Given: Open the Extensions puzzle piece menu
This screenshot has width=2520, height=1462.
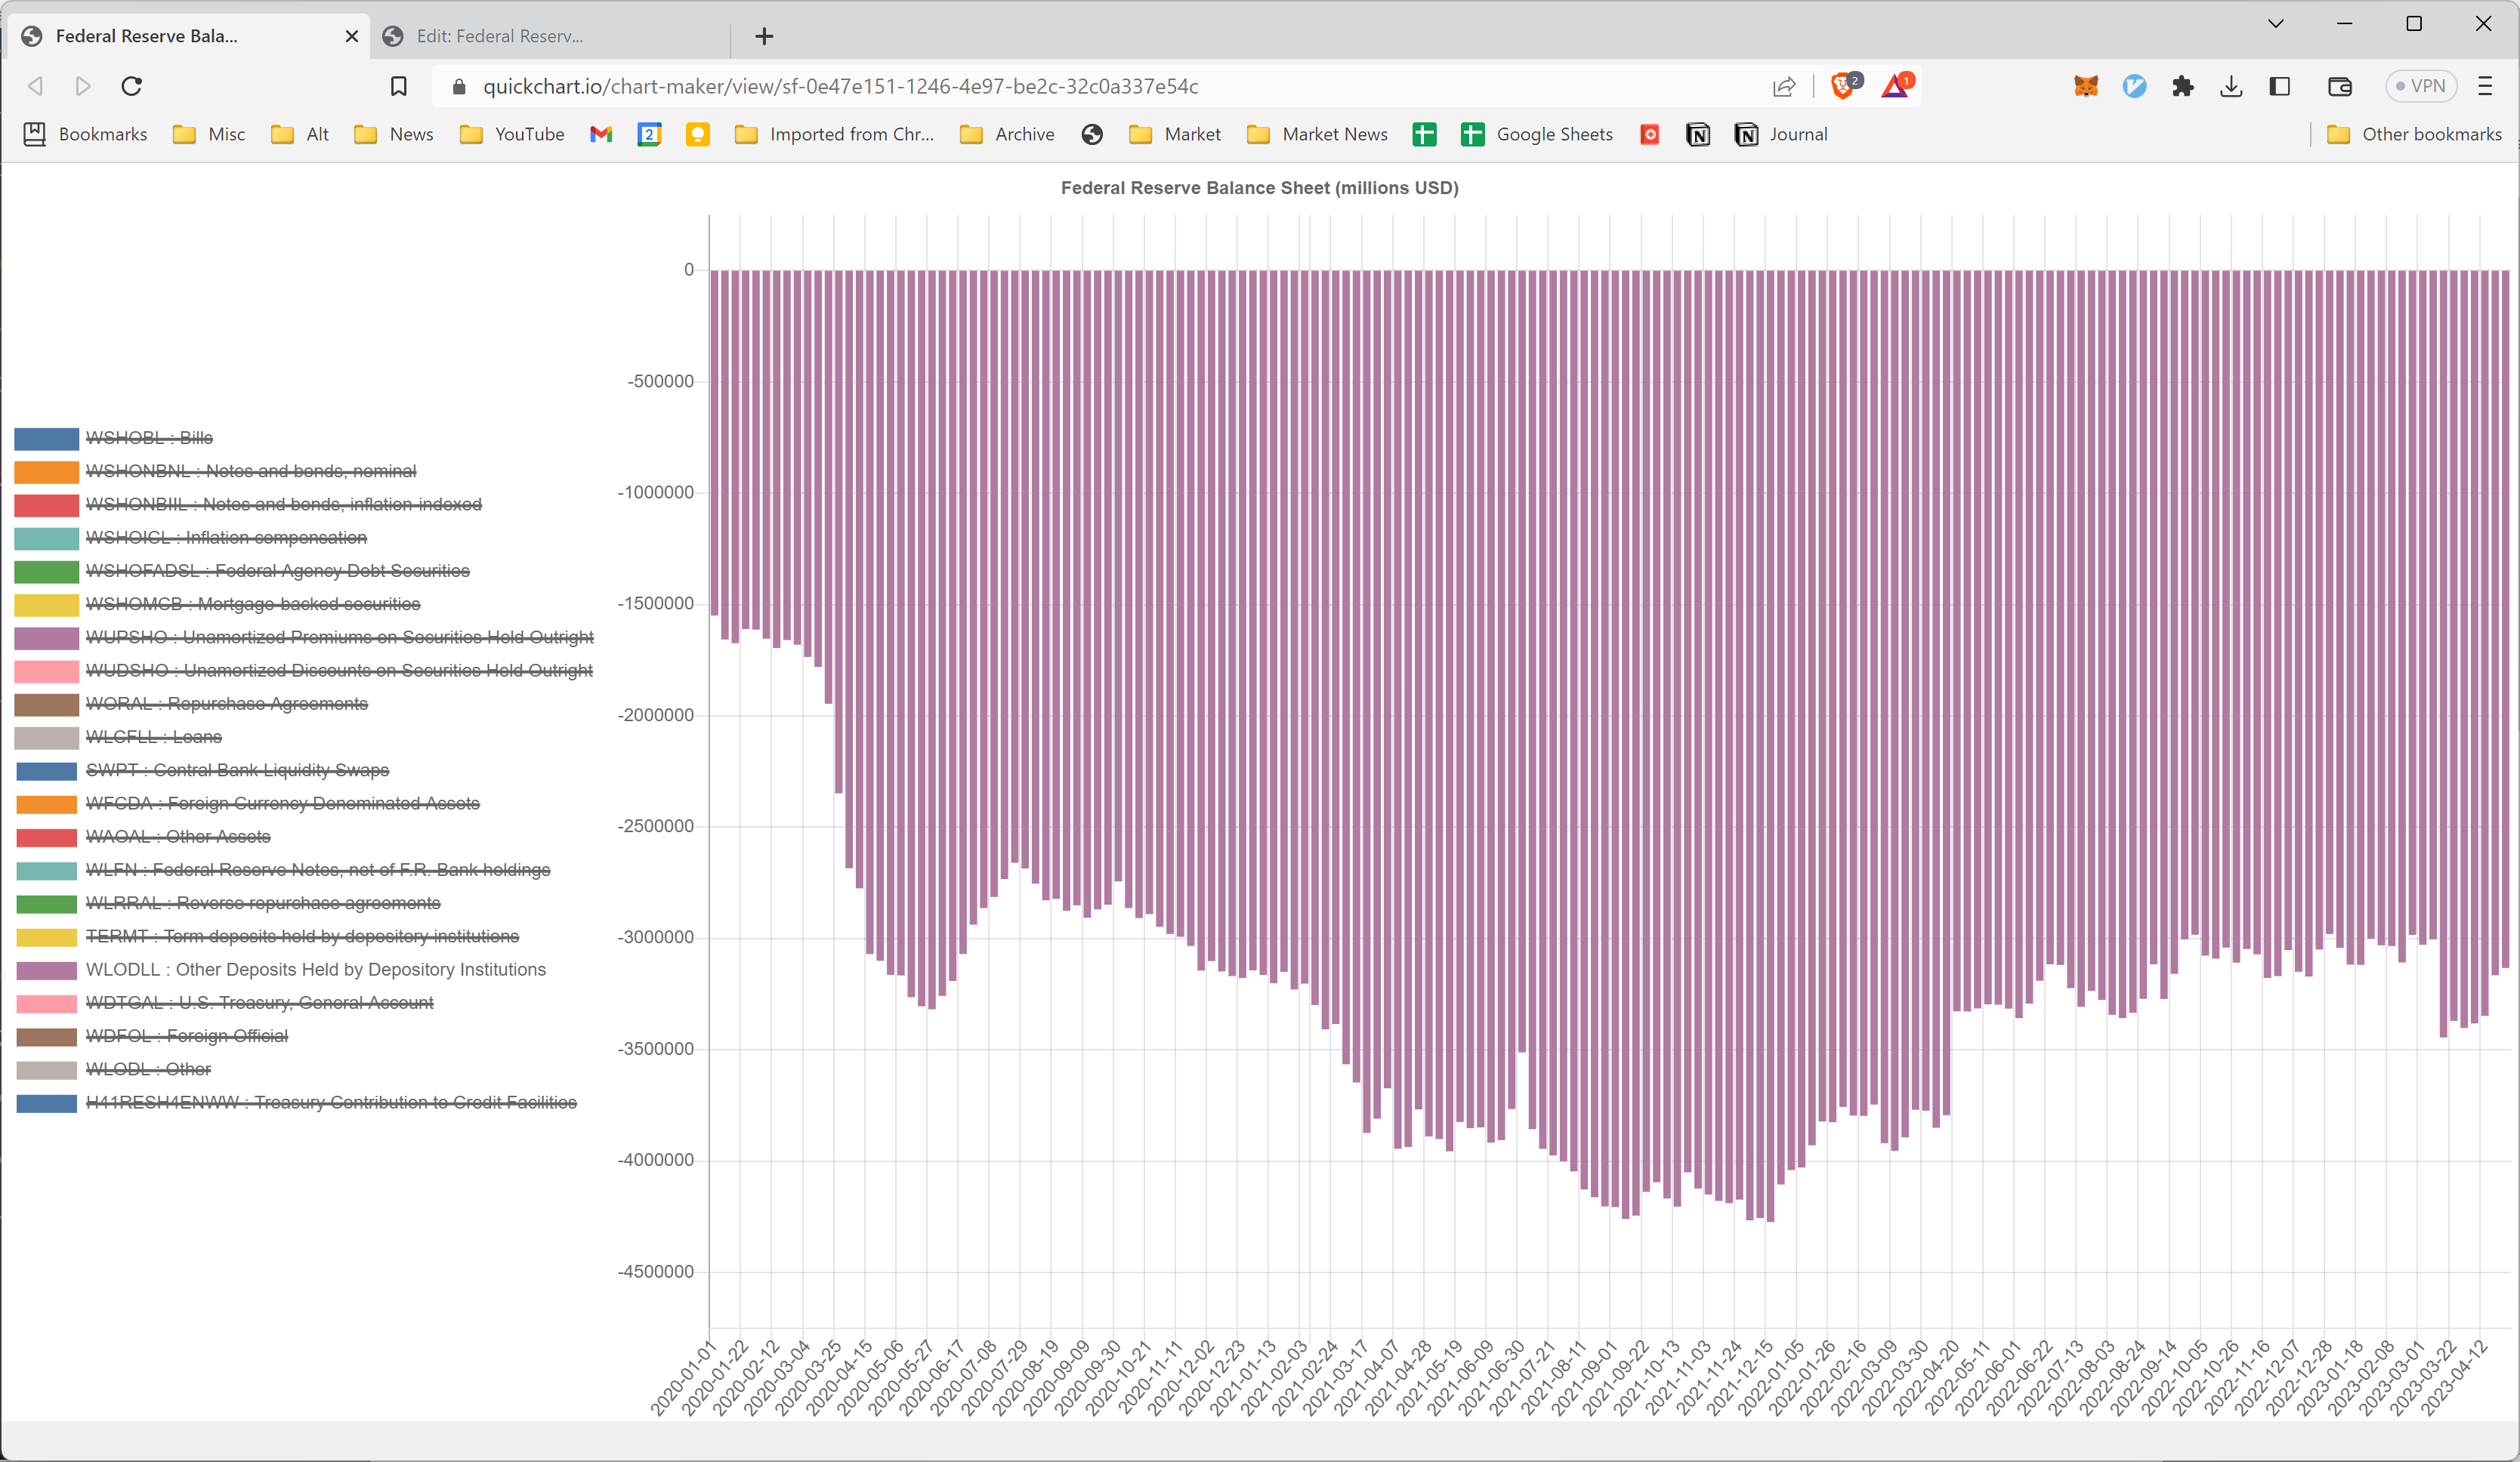Looking at the screenshot, I should (2182, 86).
